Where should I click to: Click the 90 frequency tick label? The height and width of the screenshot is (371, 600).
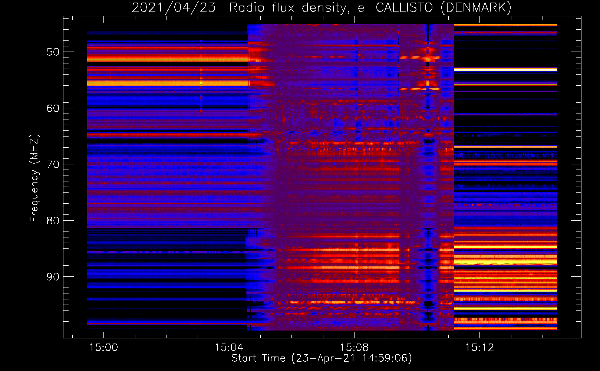coord(53,277)
